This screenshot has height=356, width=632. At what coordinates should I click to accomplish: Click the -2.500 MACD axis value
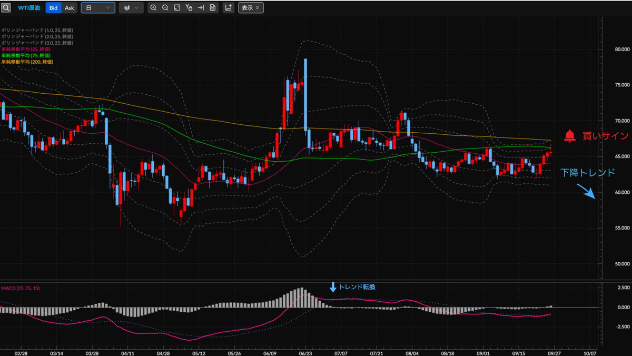point(622,326)
